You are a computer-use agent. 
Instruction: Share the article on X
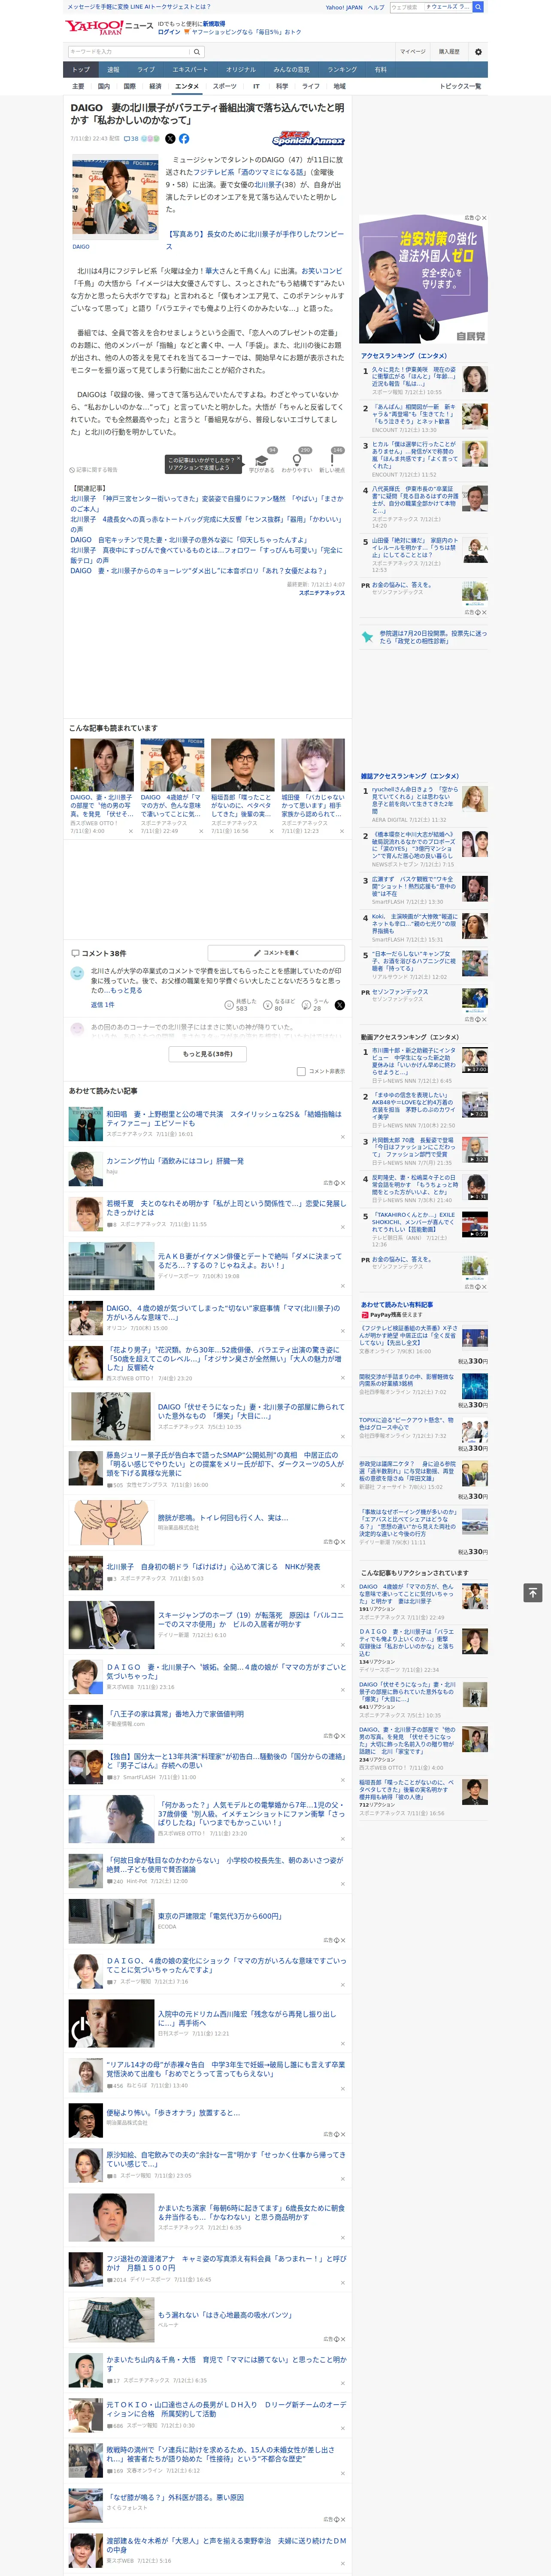tap(170, 139)
